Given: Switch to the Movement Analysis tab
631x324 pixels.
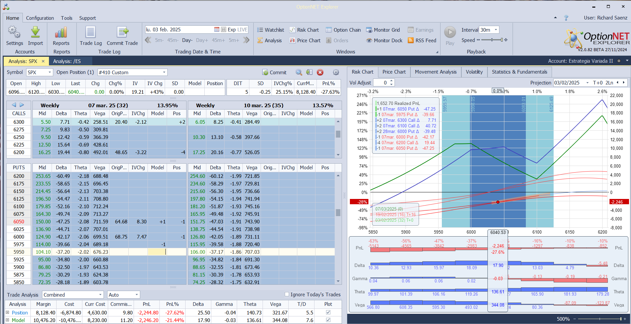Looking at the screenshot, I should (436, 72).
